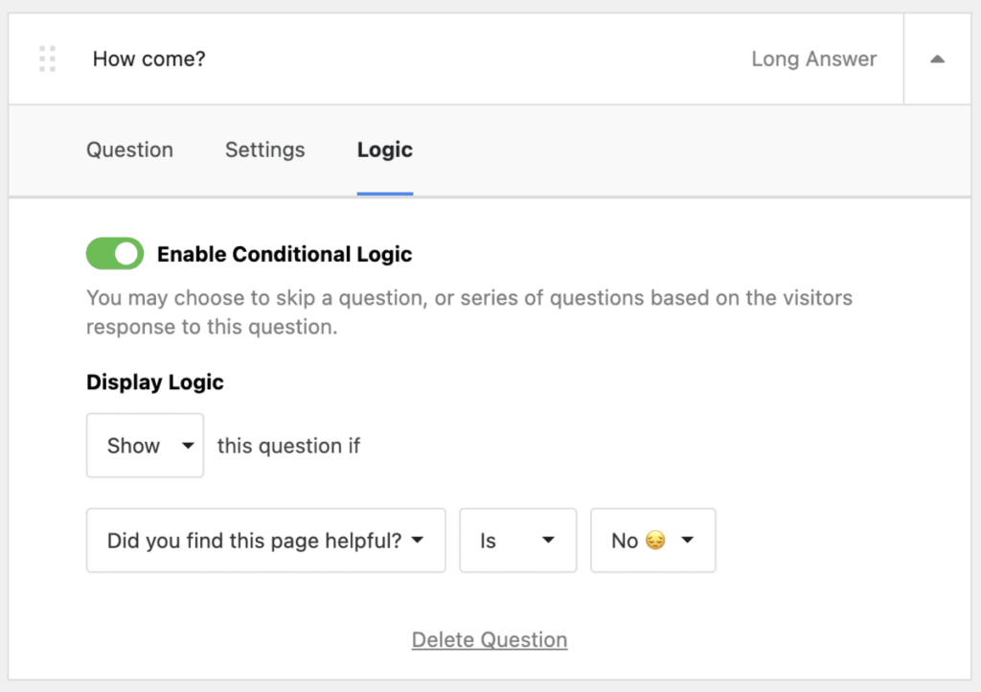Collapse the question panel with the arrow icon
The height and width of the screenshot is (692, 981).
(x=936, y=58)
